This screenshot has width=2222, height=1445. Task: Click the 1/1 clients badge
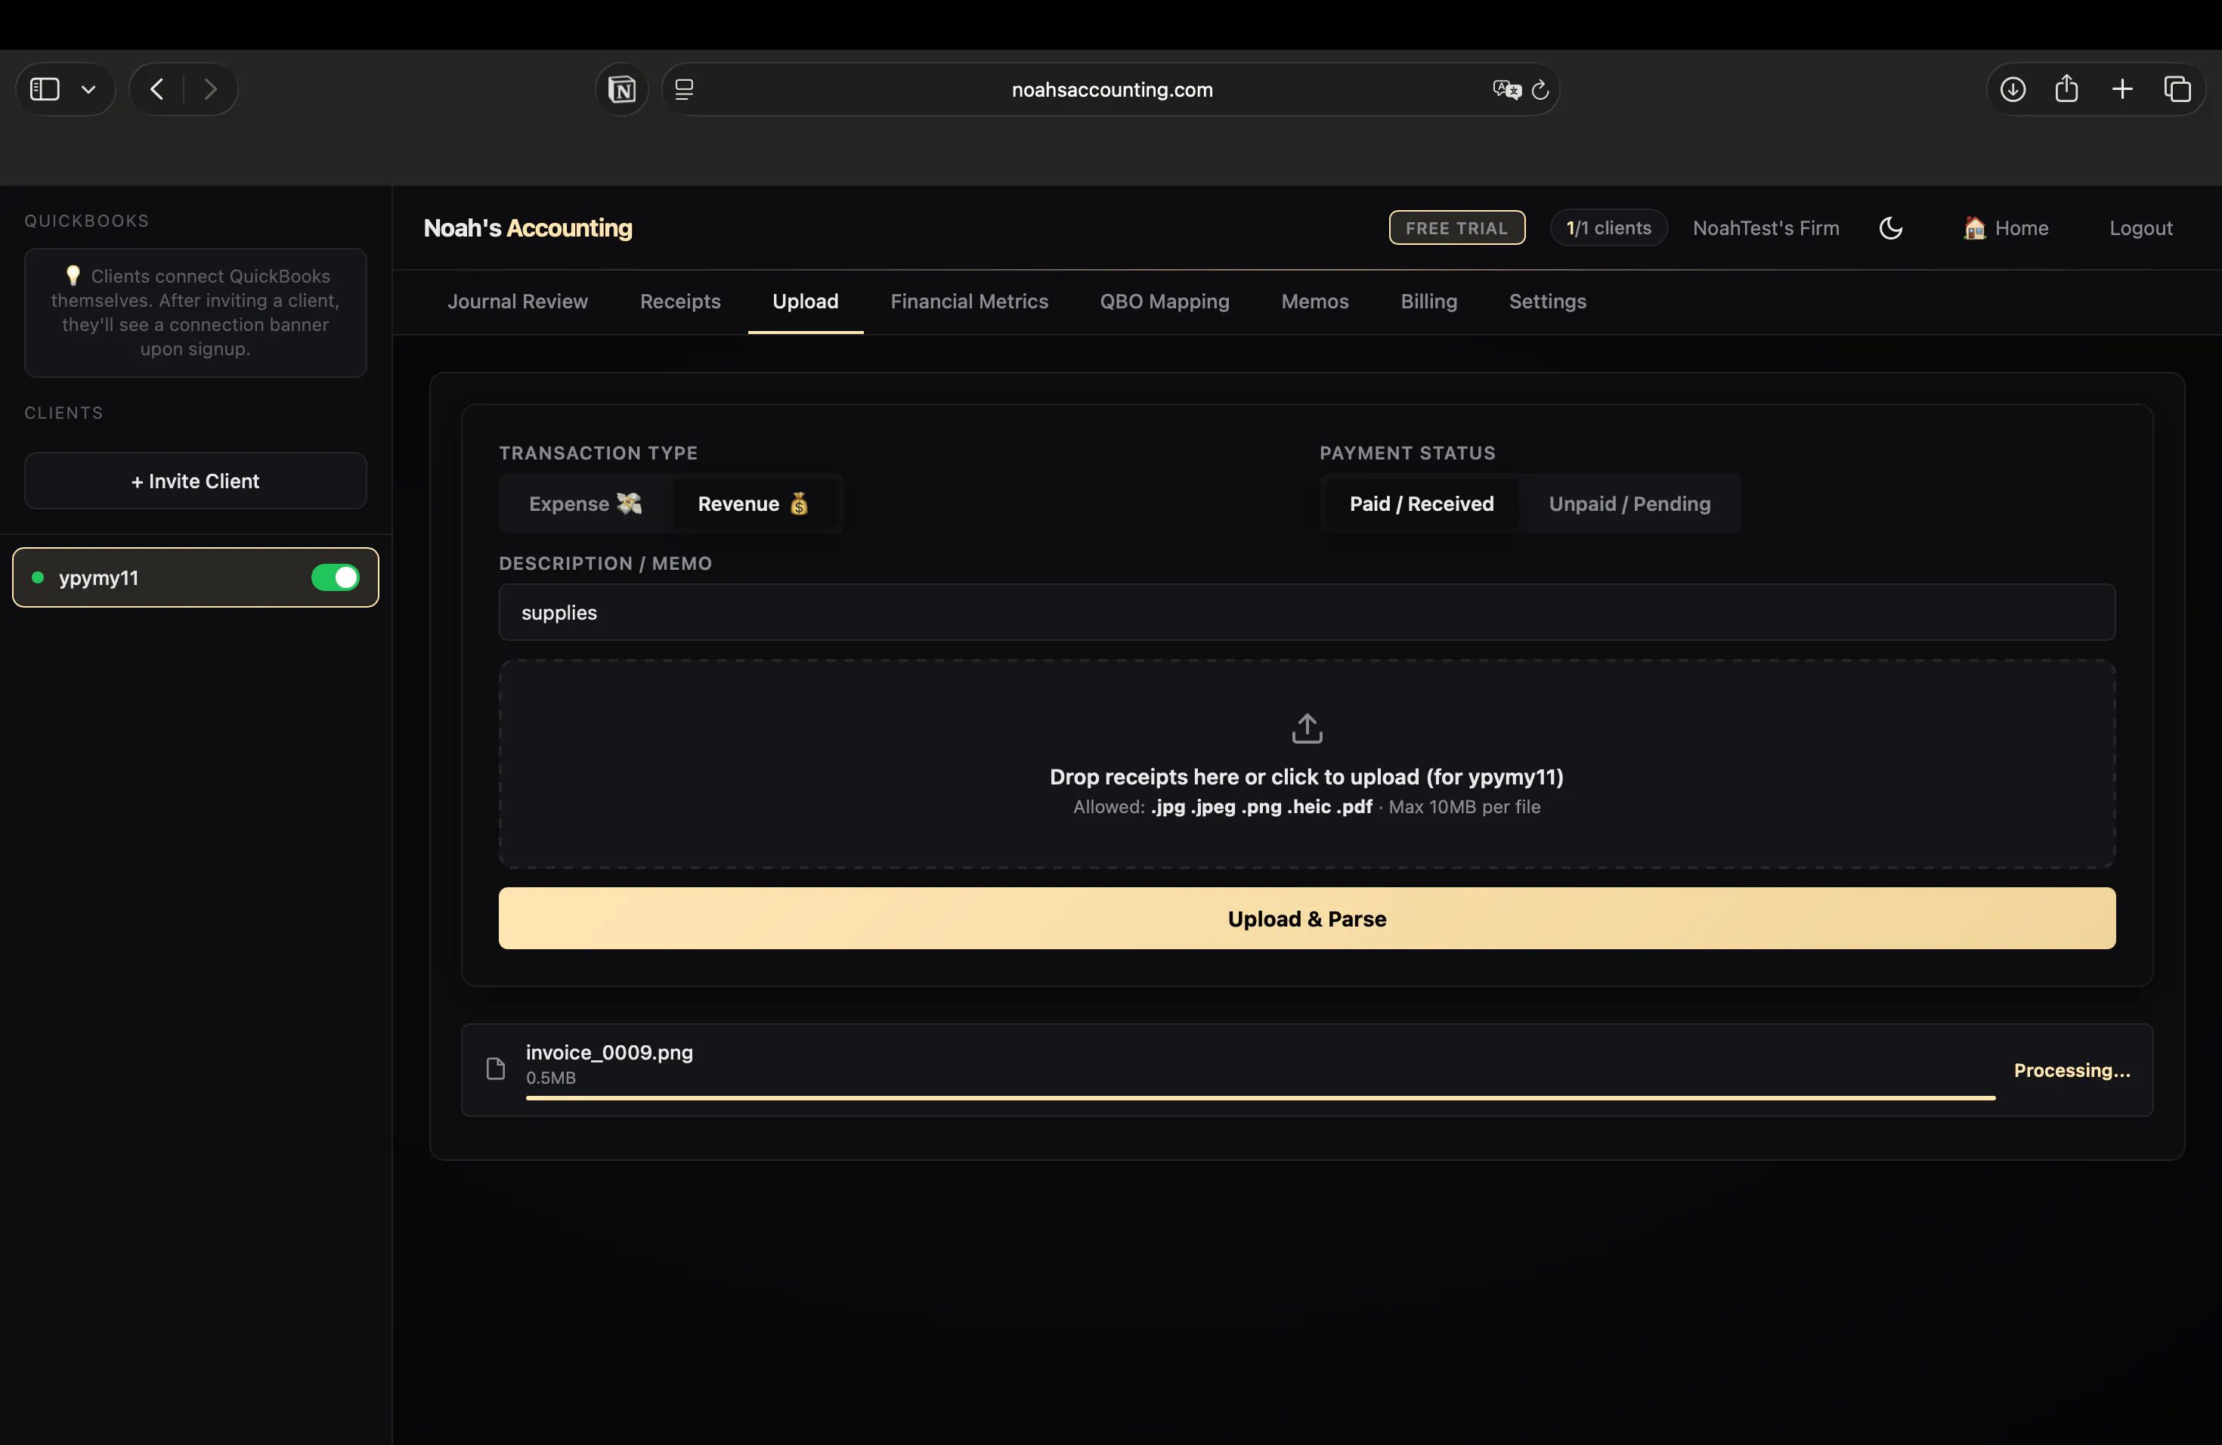click(x=1608, y=229)
